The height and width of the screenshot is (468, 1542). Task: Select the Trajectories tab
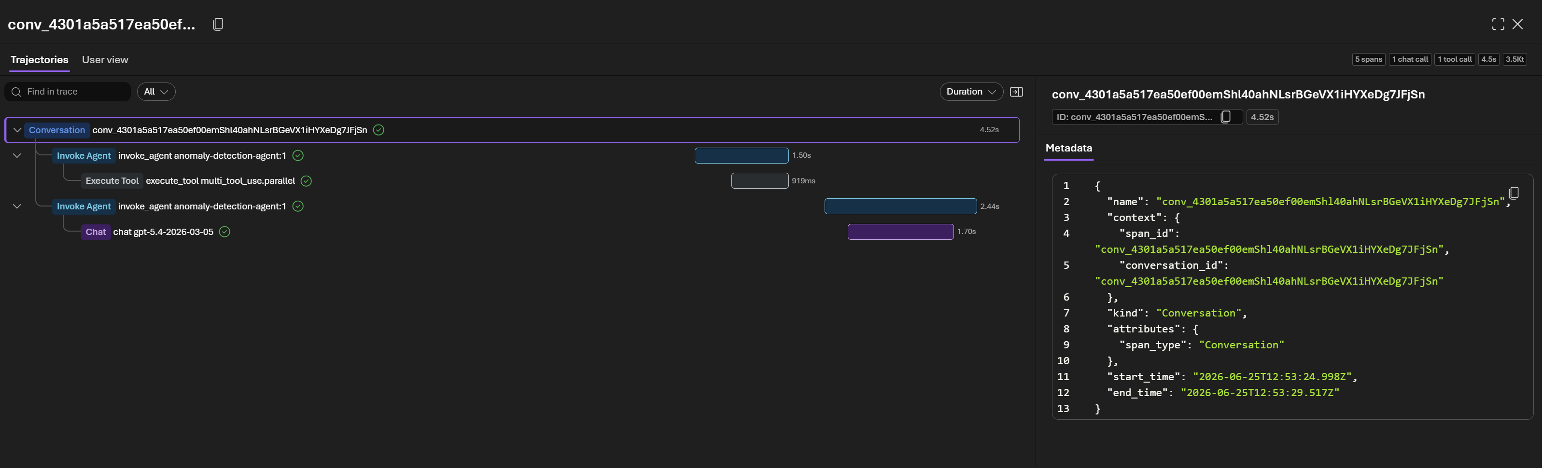(x=40, y=60)
